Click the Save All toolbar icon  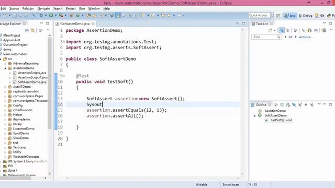[x=21, y=15]
